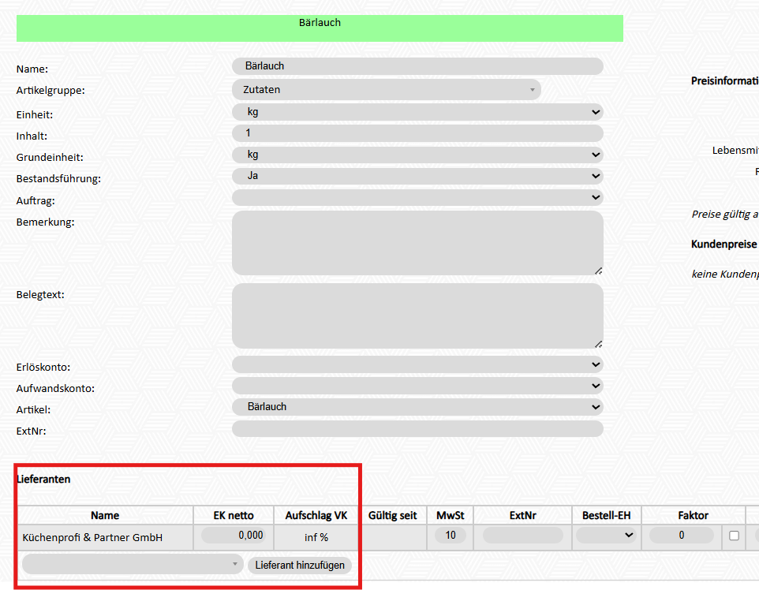This screenshot has width=759, height=590.
Task: Expand the empty Auftrag dropdown
Action: point(417,197)
